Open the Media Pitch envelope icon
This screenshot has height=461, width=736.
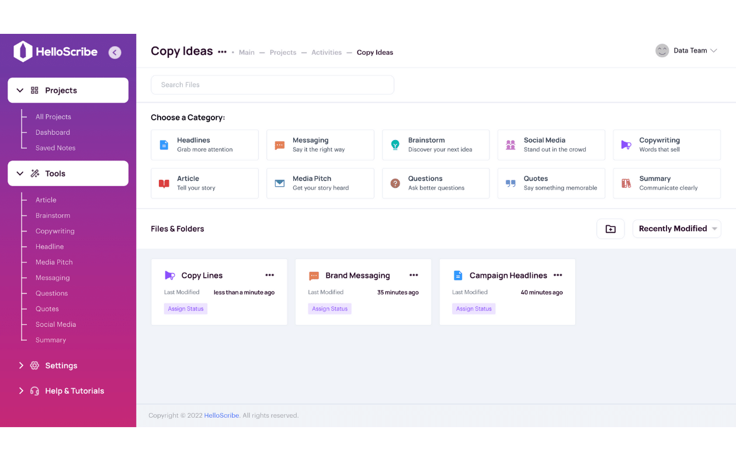pyautogui.click(x=279, y=183)
